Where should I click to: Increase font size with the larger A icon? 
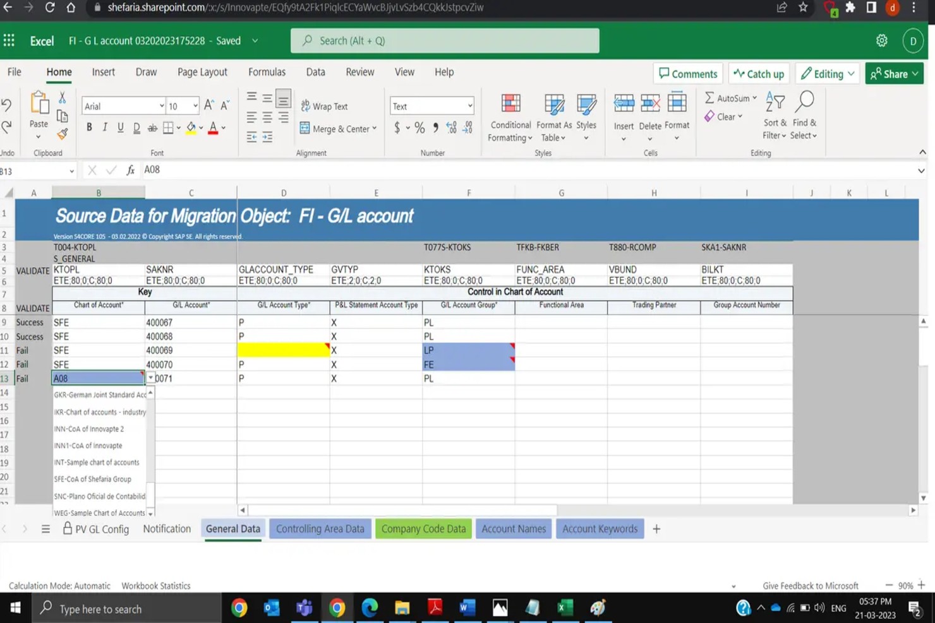pyautogui.click(x=208, y=105)
